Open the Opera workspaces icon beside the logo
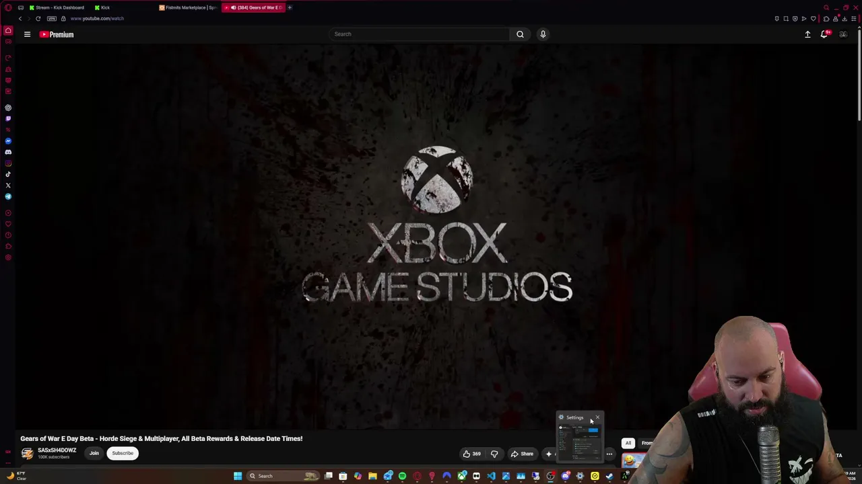Viewport: 862px width, 484px height. [x=21, y=7]
